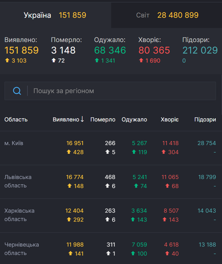This screenshot has height=264, width=222.
Task: Select the Чернівецька область region row
Action: tap(22, 249)
